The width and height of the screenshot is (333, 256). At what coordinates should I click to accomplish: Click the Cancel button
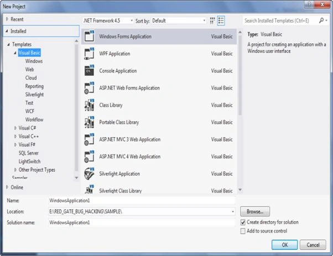[313, 245]
